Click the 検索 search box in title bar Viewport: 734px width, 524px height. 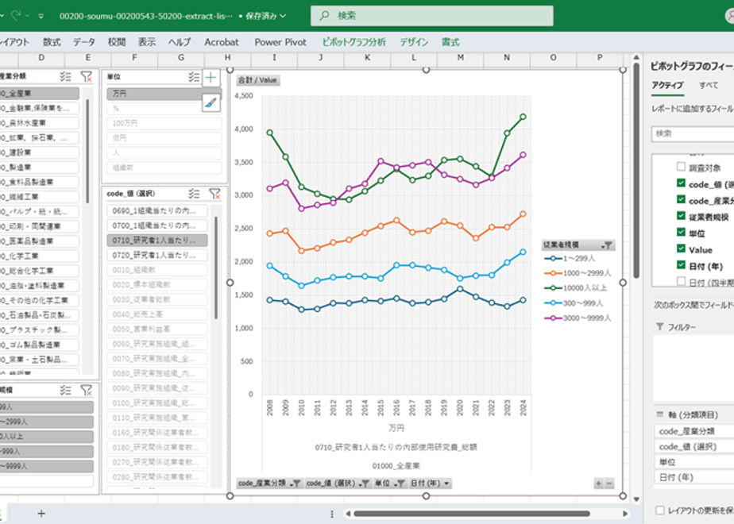(431, 16)
